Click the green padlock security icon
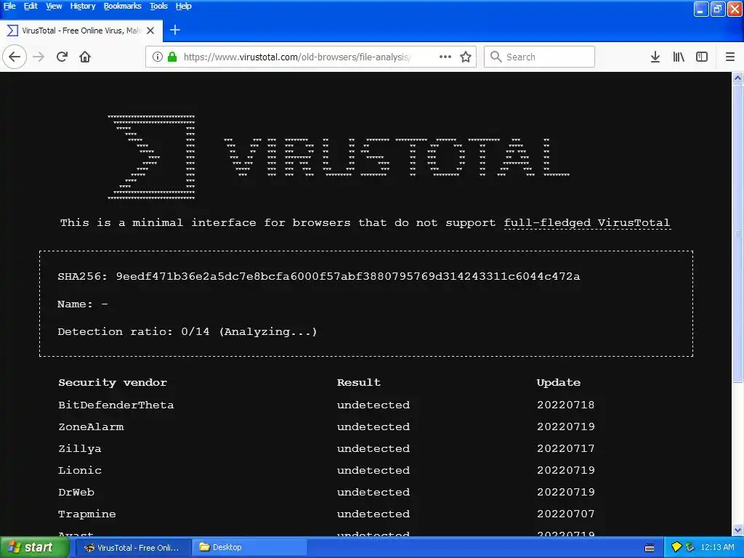744x558 pixels. pyautogui.click(x=172, y=57)
